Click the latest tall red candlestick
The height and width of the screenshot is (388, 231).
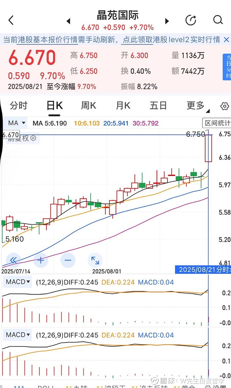click(x=208, y=148)
